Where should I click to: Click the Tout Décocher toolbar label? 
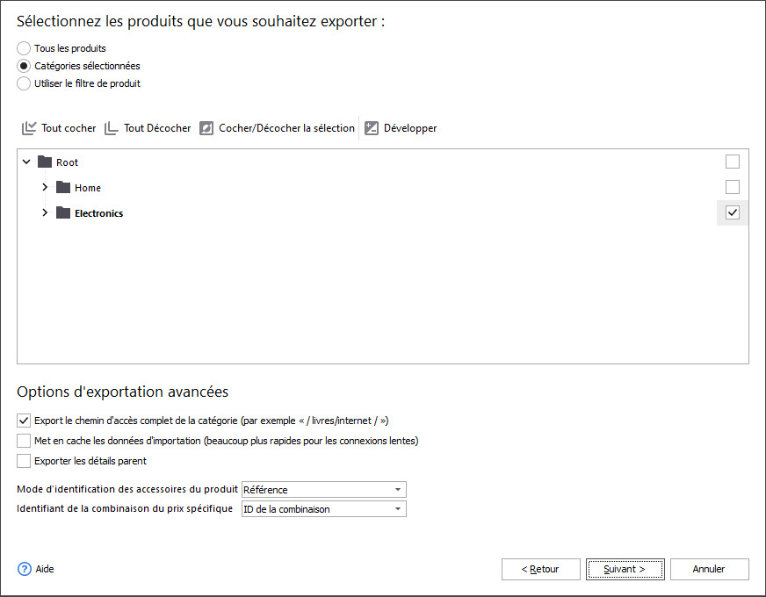tap(157, 128)
